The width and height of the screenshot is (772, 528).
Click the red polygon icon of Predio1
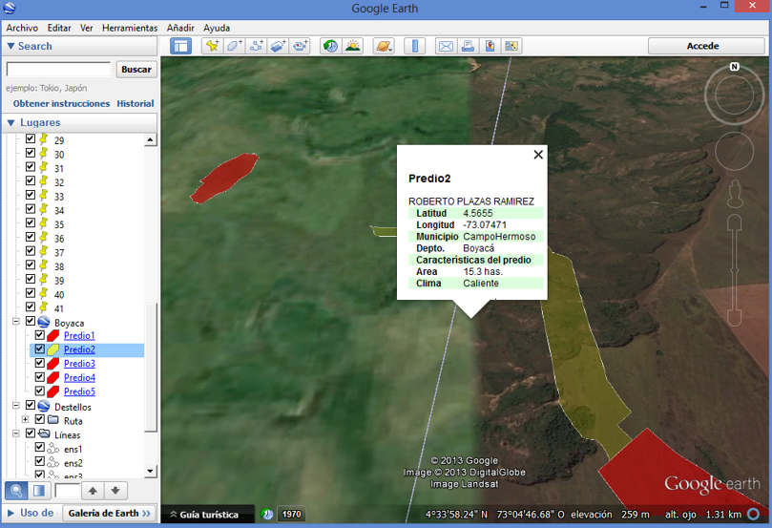click(53, 335)
